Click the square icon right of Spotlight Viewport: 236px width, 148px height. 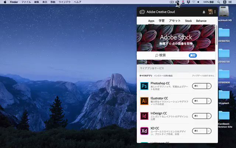(x=225, y=2)
